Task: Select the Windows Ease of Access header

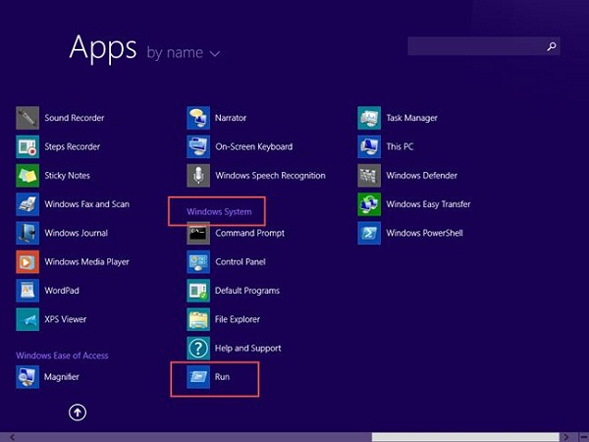Action: point(62,356)
